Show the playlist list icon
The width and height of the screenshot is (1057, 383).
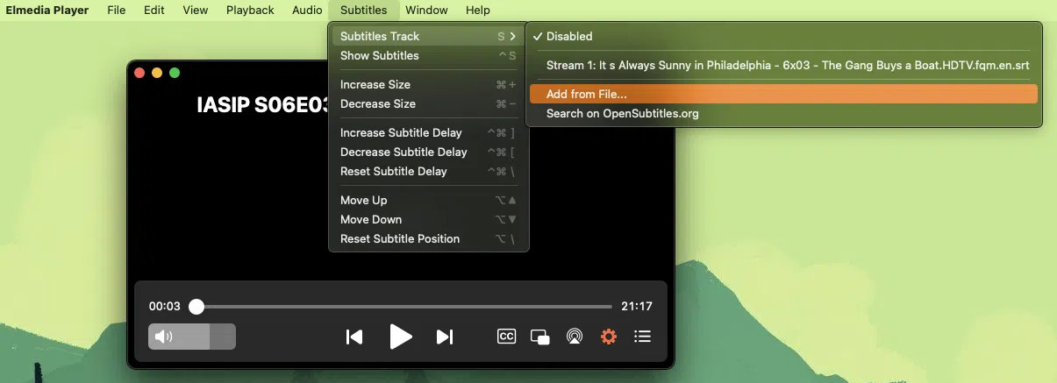642,337
